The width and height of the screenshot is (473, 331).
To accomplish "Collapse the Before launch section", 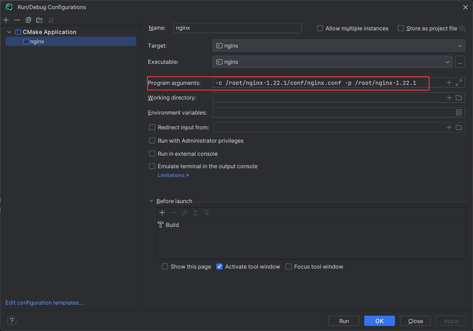I will [151, 201].
